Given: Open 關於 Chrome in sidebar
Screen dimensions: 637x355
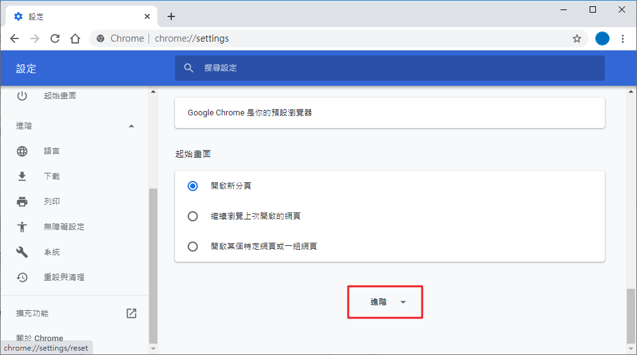Looking at the screenshot, I should (39, 338).
